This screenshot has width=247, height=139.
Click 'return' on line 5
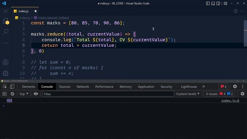50,46
